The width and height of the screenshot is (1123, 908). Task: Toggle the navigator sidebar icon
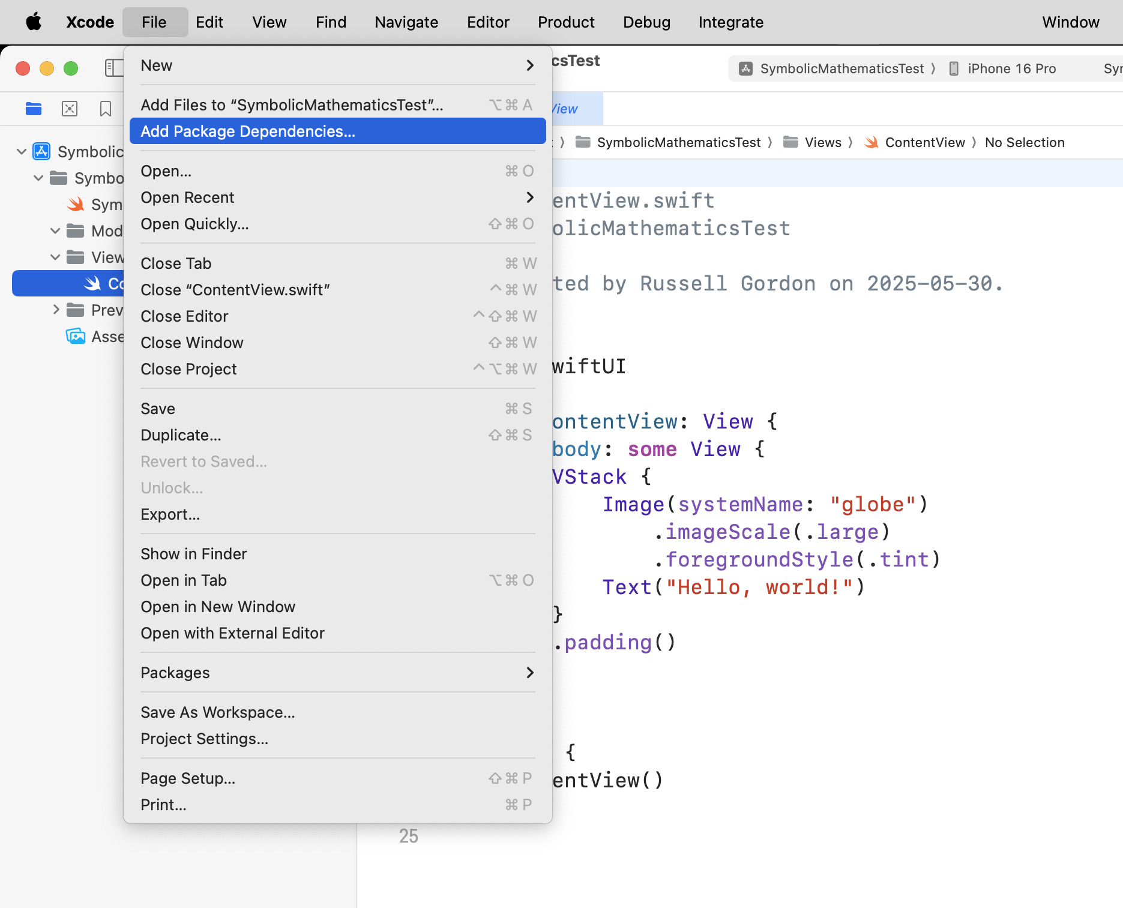tap(113, 68)
